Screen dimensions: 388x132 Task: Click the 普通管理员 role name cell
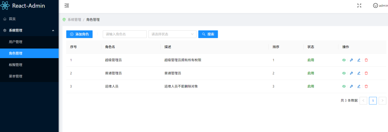coord(113,73)
